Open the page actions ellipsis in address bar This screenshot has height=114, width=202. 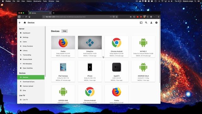[111, 17]
